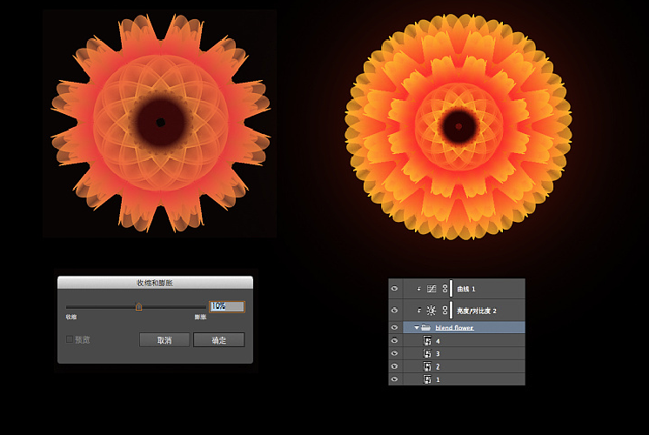Click smart object thumbnail of layer 1
This screenshot has height=435, width=649.
tap(427, 379)
